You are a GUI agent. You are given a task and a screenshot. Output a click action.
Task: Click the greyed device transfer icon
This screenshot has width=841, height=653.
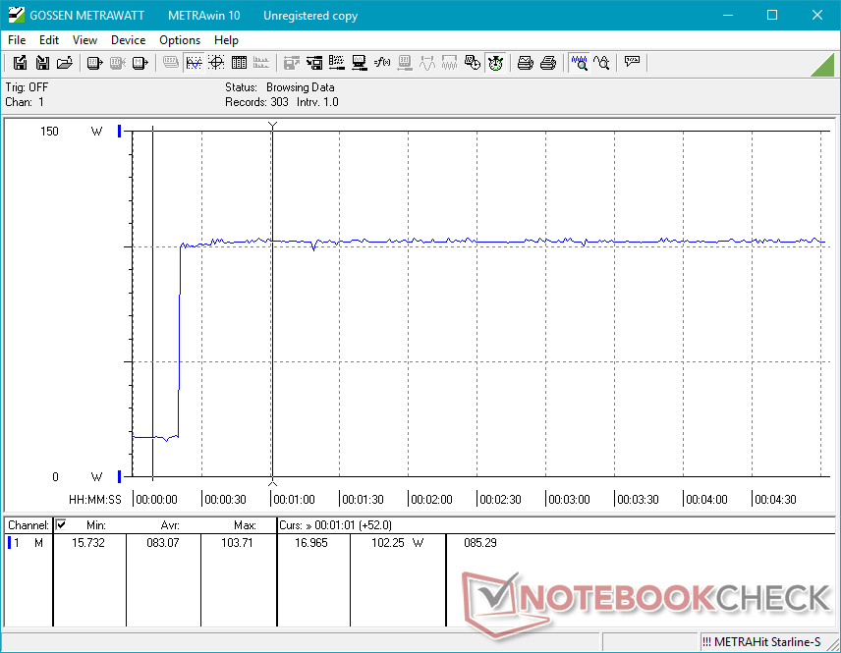coord(117,63)
